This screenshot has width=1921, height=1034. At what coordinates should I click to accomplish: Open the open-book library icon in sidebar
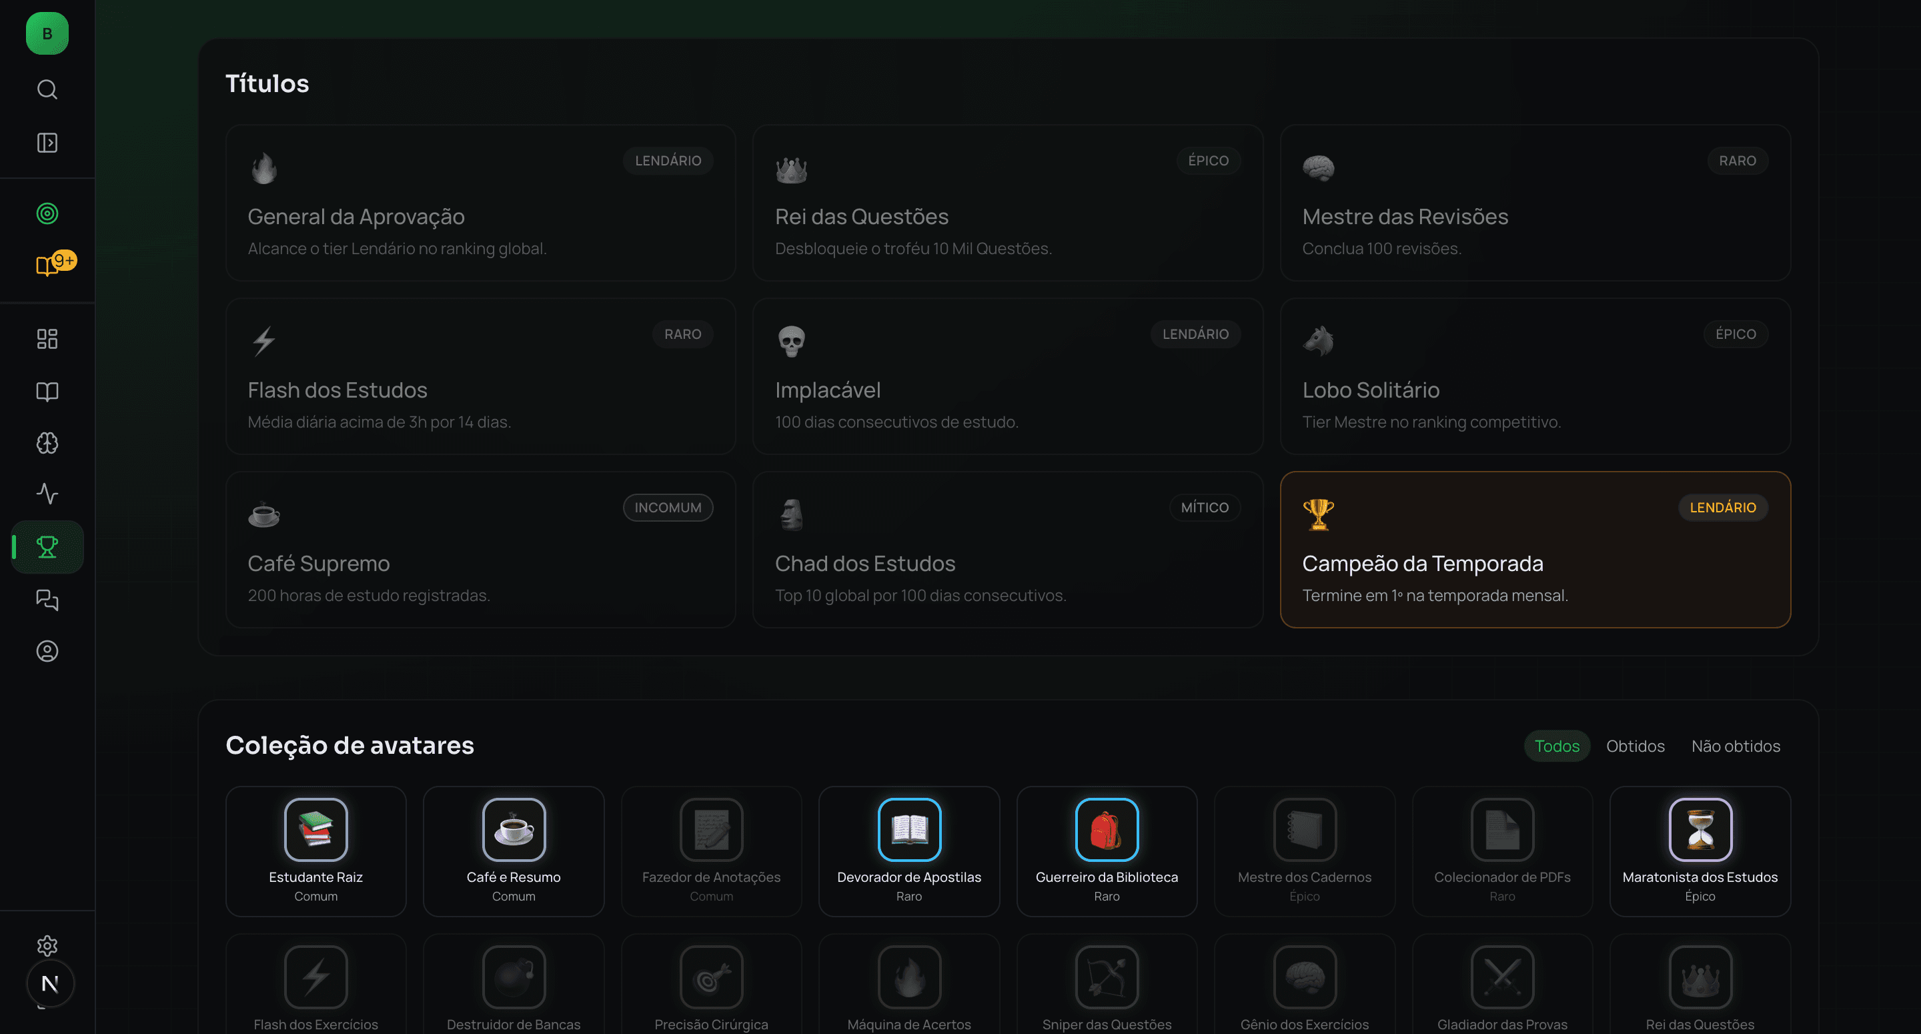(x=47, y=392)
